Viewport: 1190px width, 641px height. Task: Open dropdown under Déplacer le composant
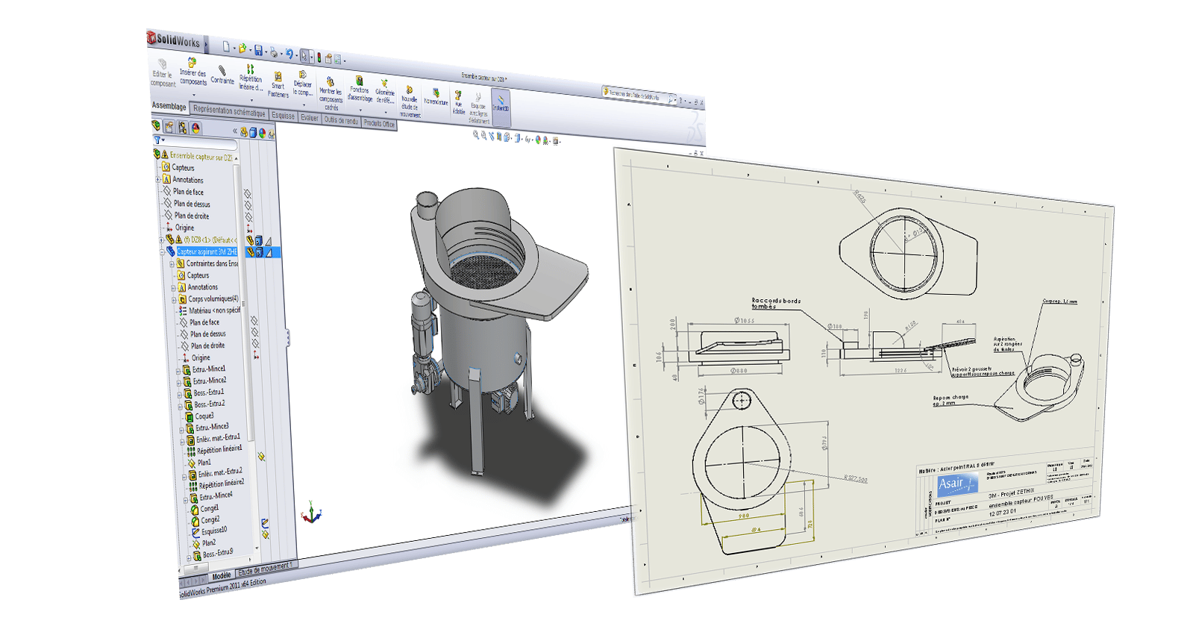point(304,104)
